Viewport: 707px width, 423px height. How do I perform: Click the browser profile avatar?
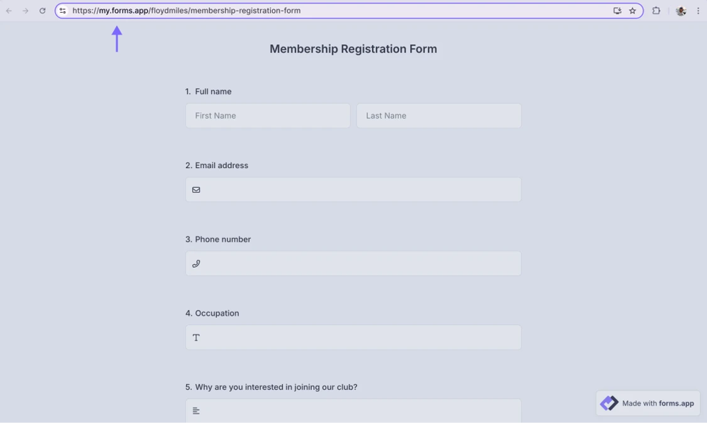coord(680,11)
